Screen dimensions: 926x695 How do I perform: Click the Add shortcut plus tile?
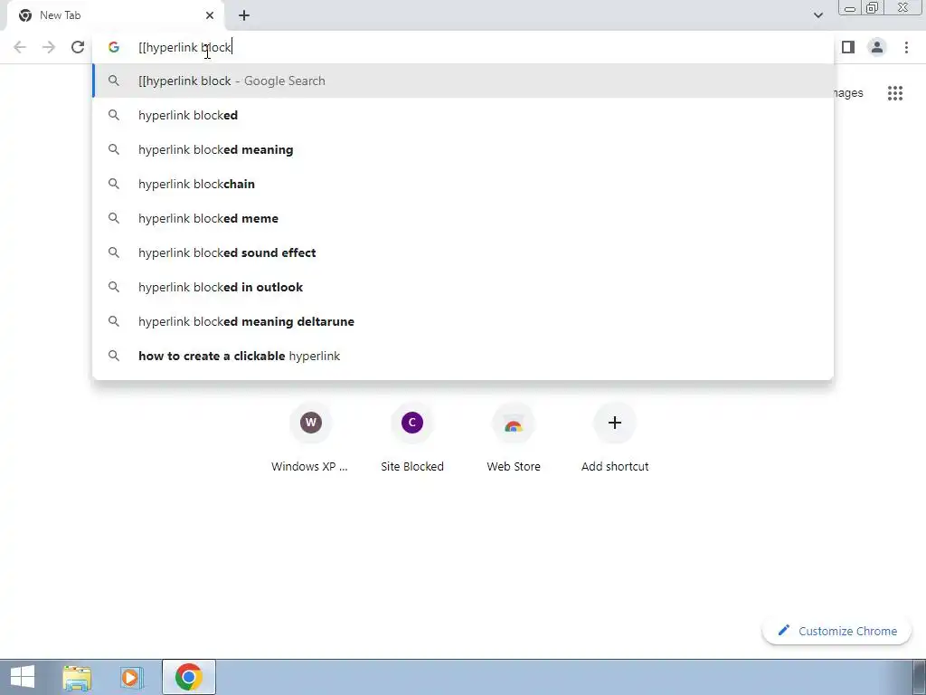pos(615,438)
